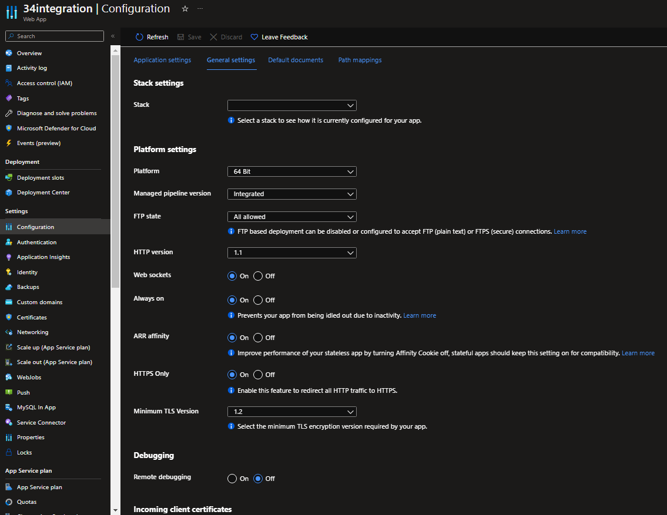Collapse the sidebar with chevron button
The width and height of the screenshot is (667, 515).
(x=113, y=36)
